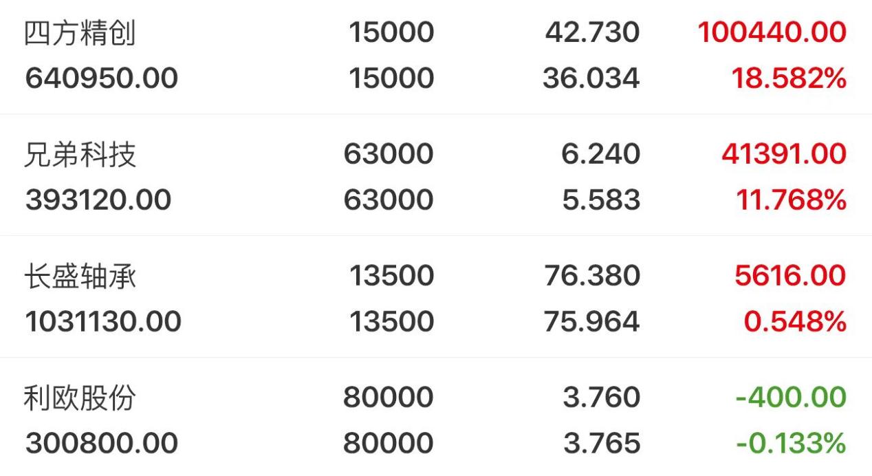Select cost price 5.583

tap(601, 200)
